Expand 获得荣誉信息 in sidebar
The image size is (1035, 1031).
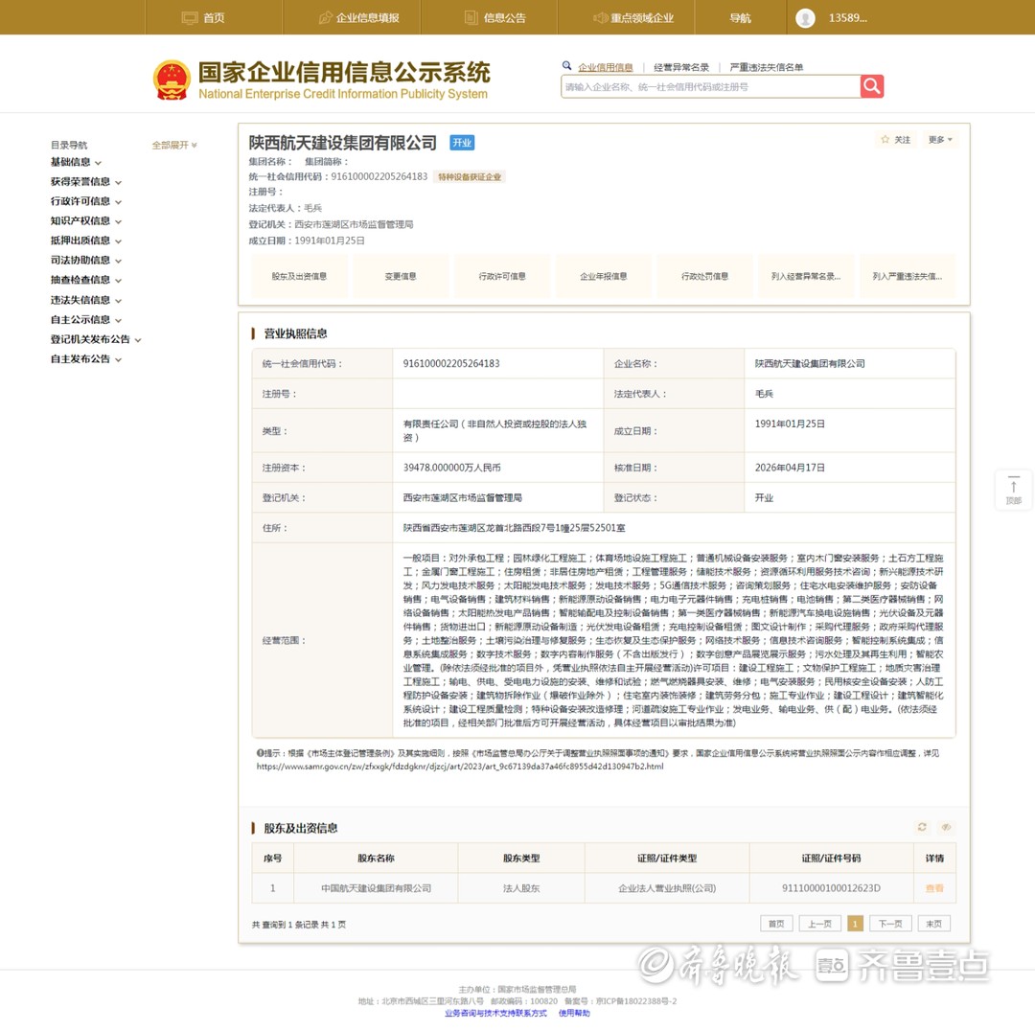[86, 181]
